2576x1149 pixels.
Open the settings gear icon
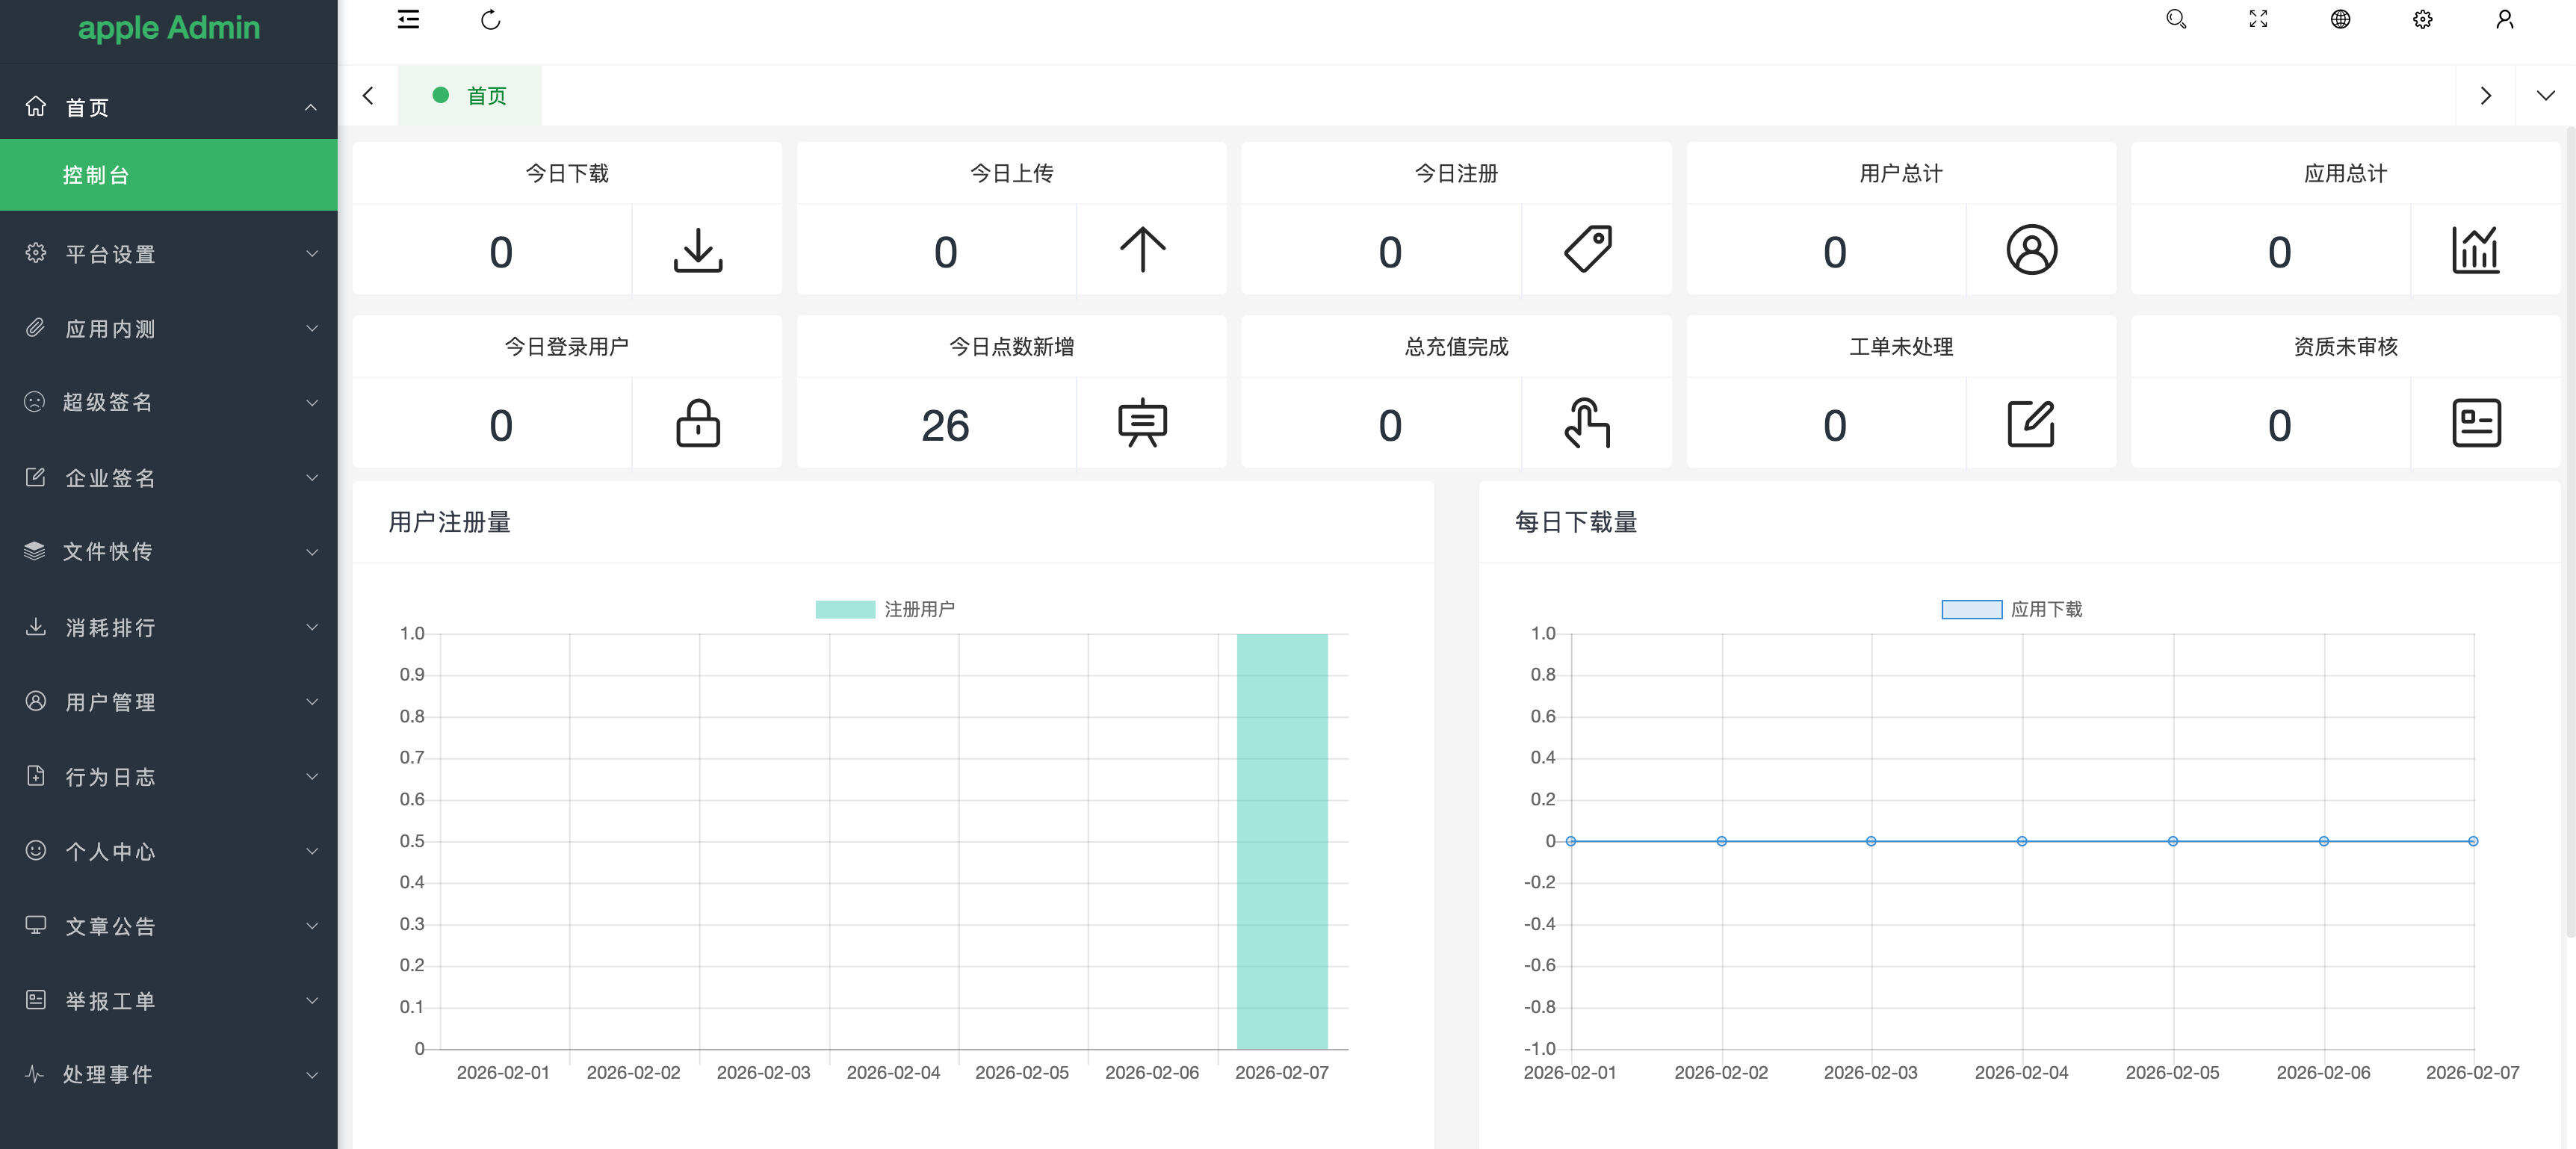click(2422, 19)
